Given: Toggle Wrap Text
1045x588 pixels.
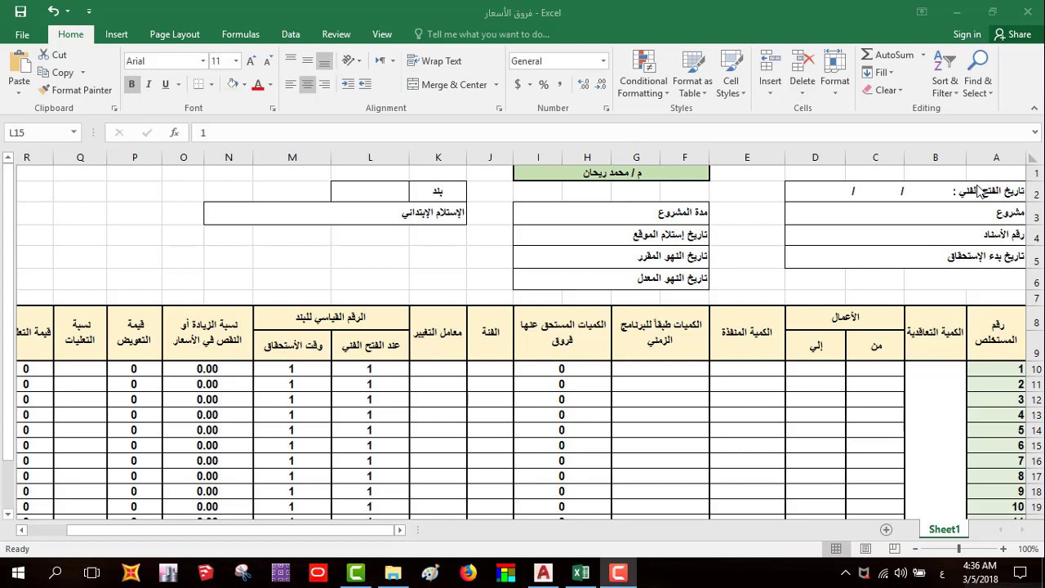Looking at the screenshot, I should 434,61.
